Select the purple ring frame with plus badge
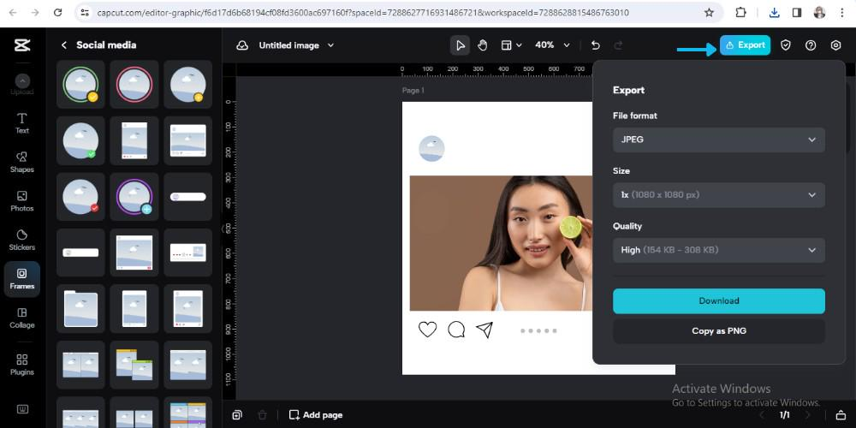Viewport: 856px width, 428px height. (134, 197)
